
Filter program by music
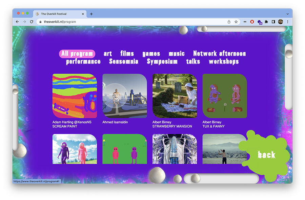tap(177, 53)
